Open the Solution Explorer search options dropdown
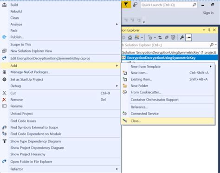Image resolution: width=220 pixels, height=173 pixels. (x=216, y=45)
